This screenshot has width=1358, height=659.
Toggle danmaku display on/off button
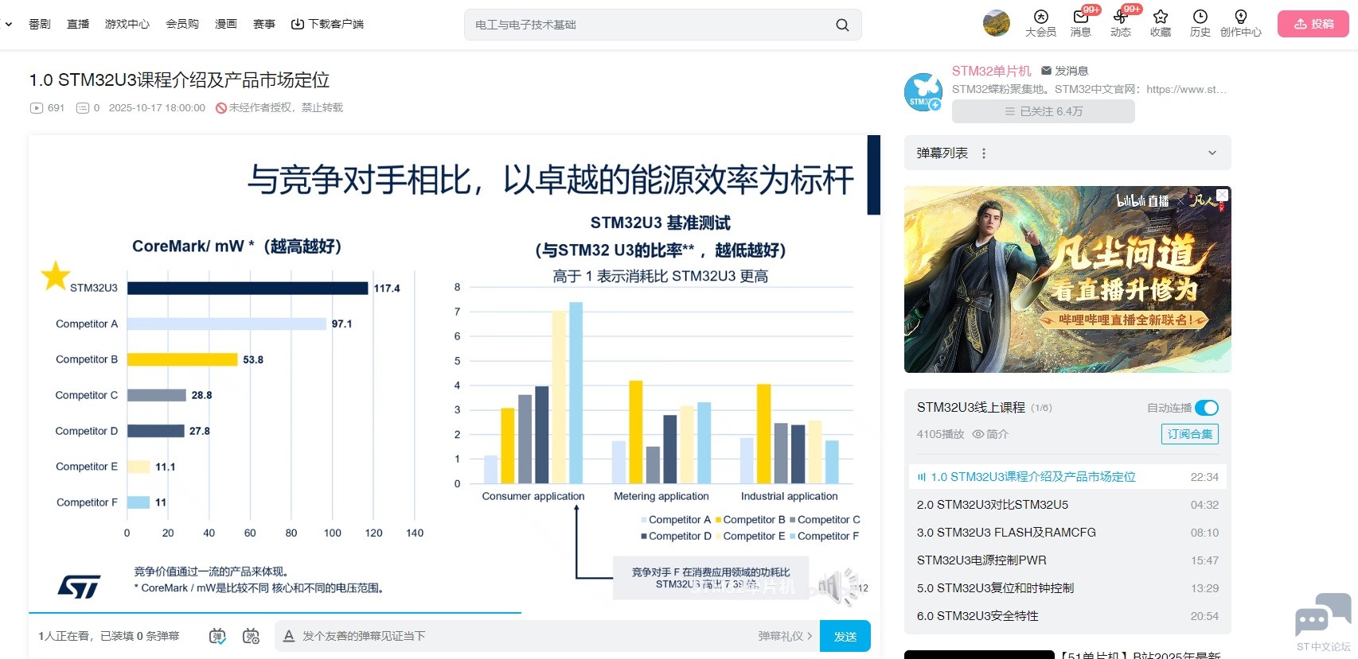217,636
